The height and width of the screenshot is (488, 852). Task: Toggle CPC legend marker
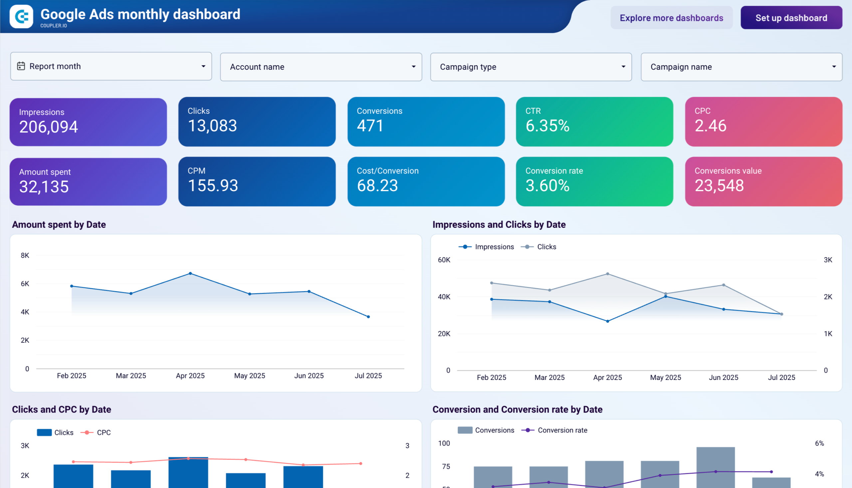[87, 432]
